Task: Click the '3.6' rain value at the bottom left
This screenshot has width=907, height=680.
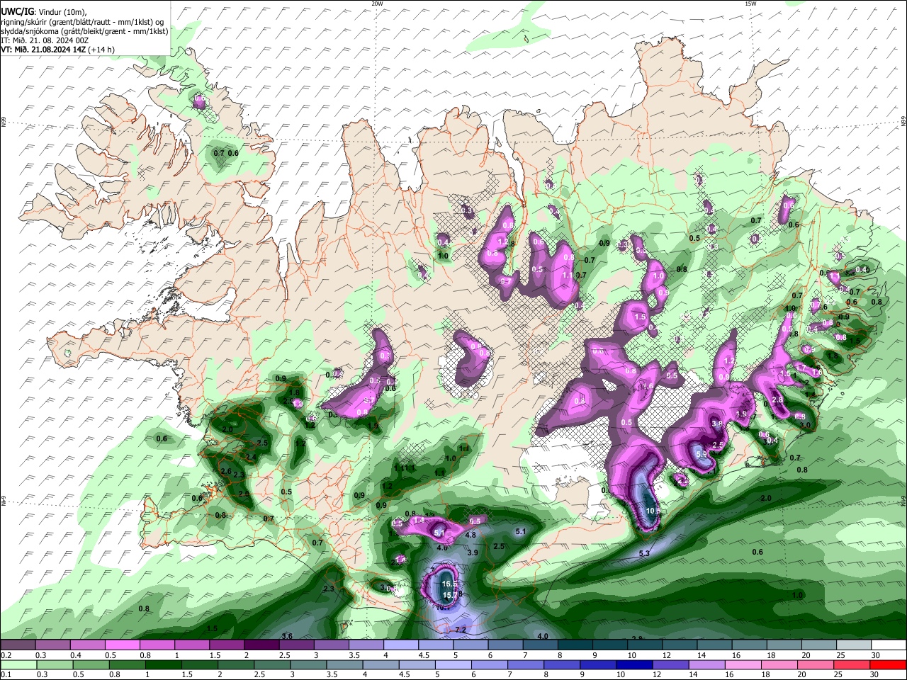Action: 287,636
